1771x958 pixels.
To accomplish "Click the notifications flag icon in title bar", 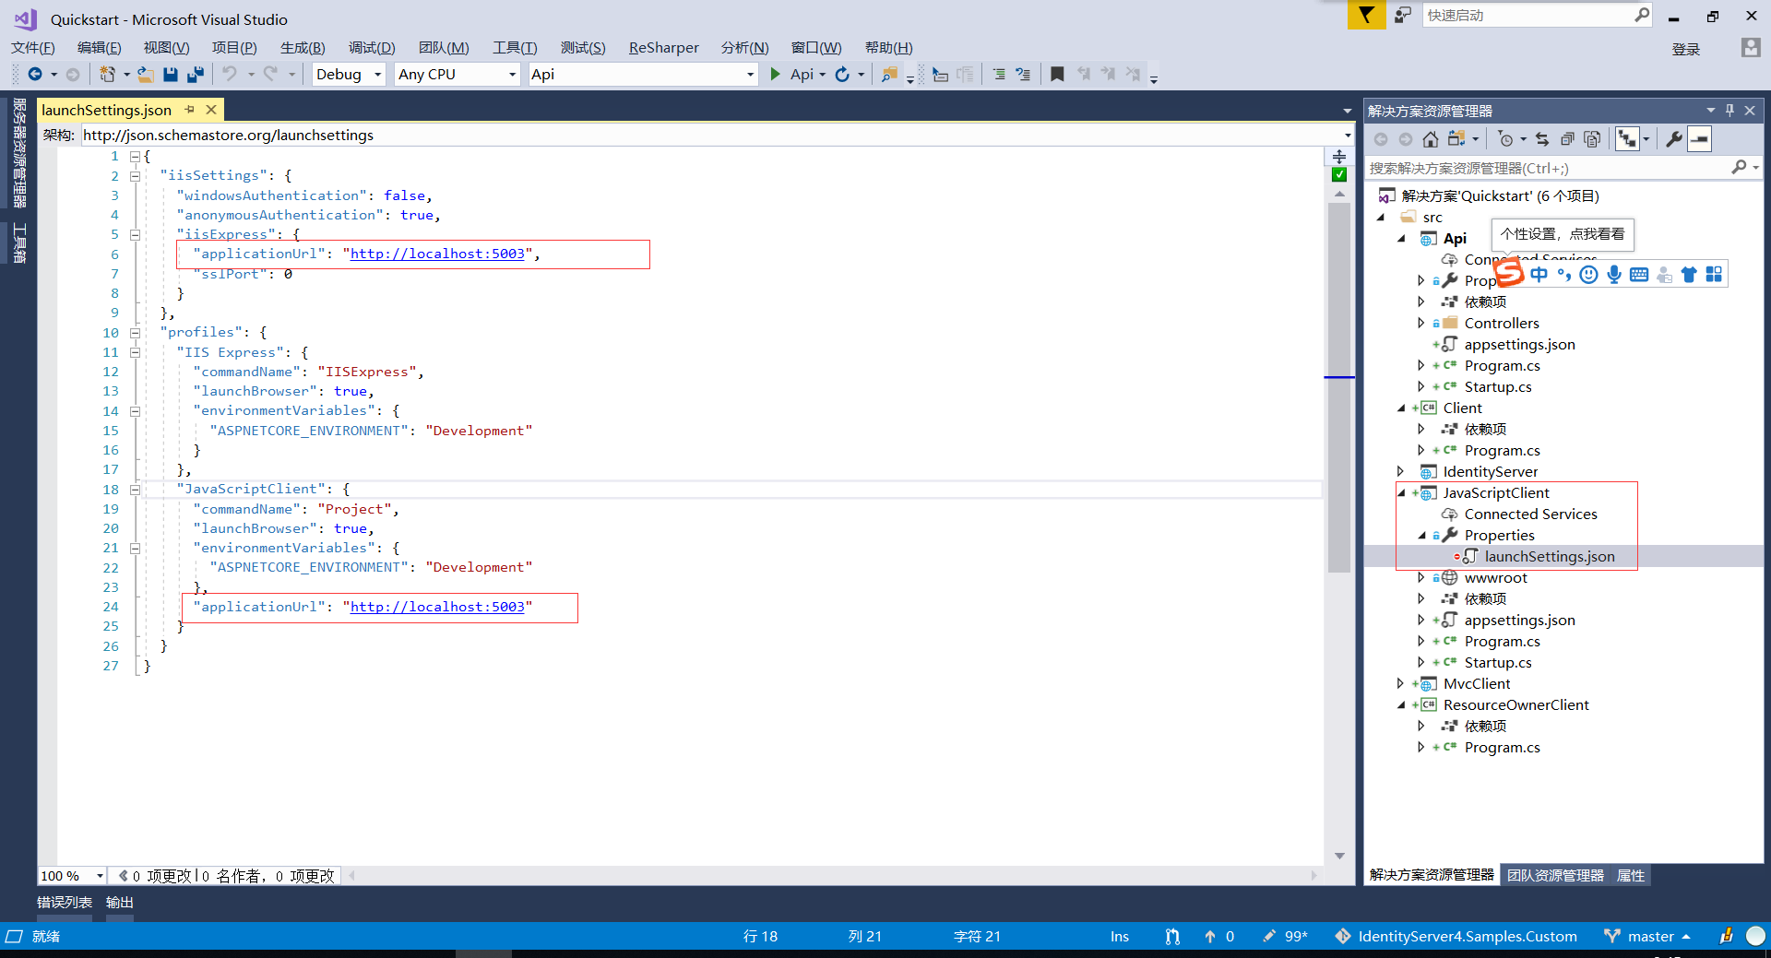I will point(1366,15).
